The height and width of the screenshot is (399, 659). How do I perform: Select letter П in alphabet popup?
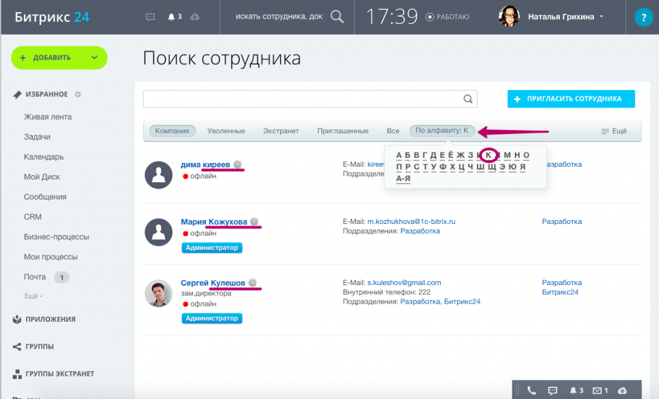coord(399,167)
